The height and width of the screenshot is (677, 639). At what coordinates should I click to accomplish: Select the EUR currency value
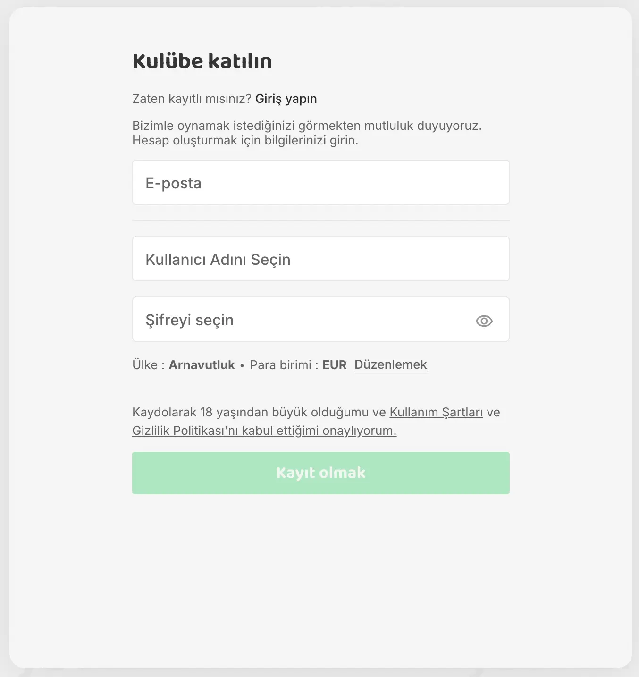[334, 365]
